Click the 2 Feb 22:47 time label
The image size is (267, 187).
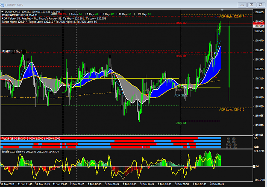tap(77, 184)
